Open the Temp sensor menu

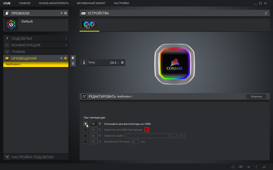122,62
